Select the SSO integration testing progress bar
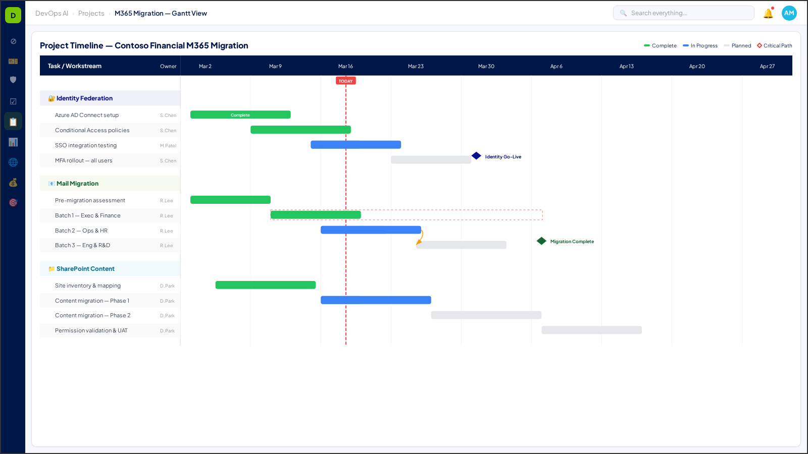The height and width of the screenshot is (454, 808). (356, 144)
